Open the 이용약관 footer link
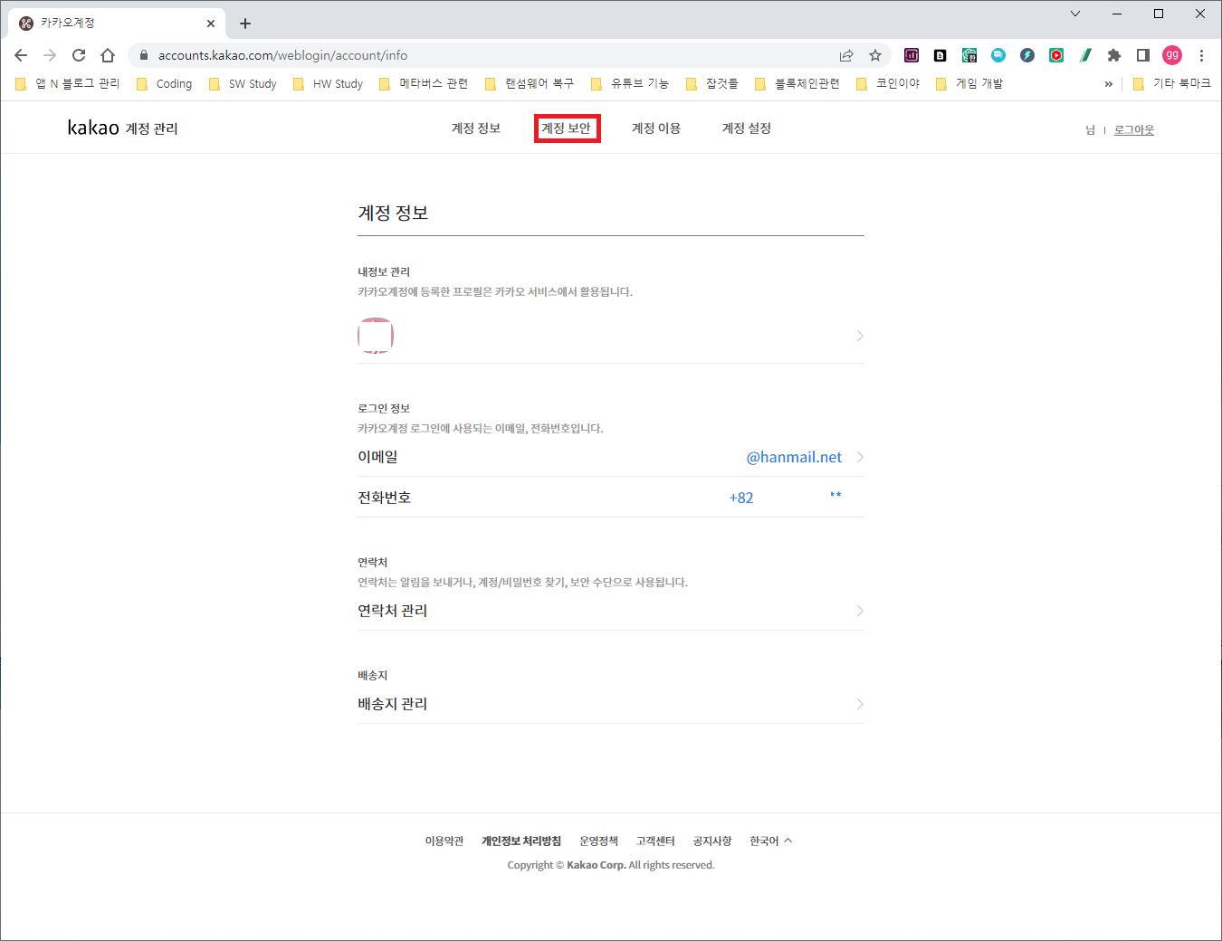Viewport: 1222px width, 941px height. click(444, 841)
